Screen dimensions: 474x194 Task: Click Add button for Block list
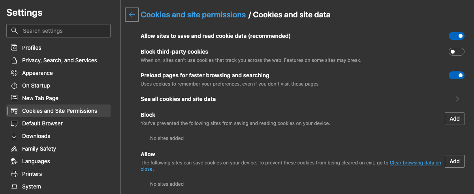pos(455,119)
